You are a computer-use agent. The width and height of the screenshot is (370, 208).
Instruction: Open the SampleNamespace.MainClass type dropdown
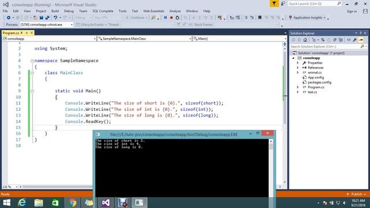190,39
